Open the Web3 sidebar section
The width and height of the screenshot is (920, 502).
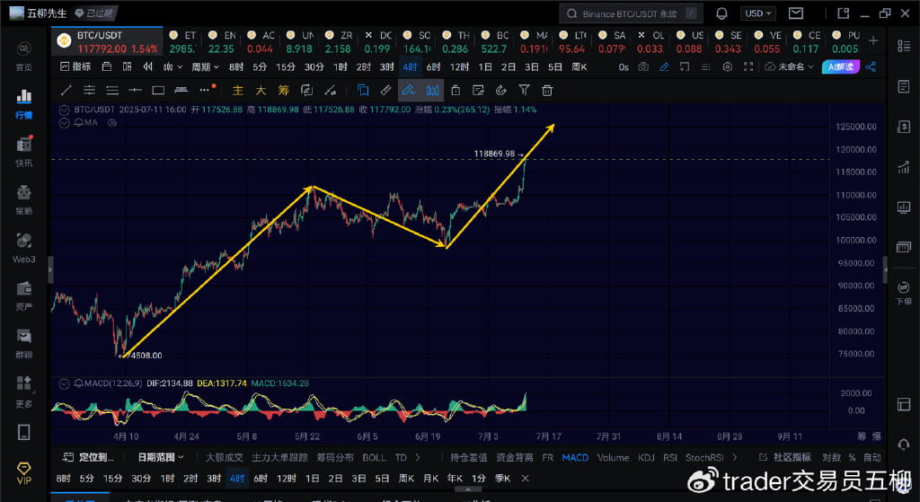click(24, 248)
